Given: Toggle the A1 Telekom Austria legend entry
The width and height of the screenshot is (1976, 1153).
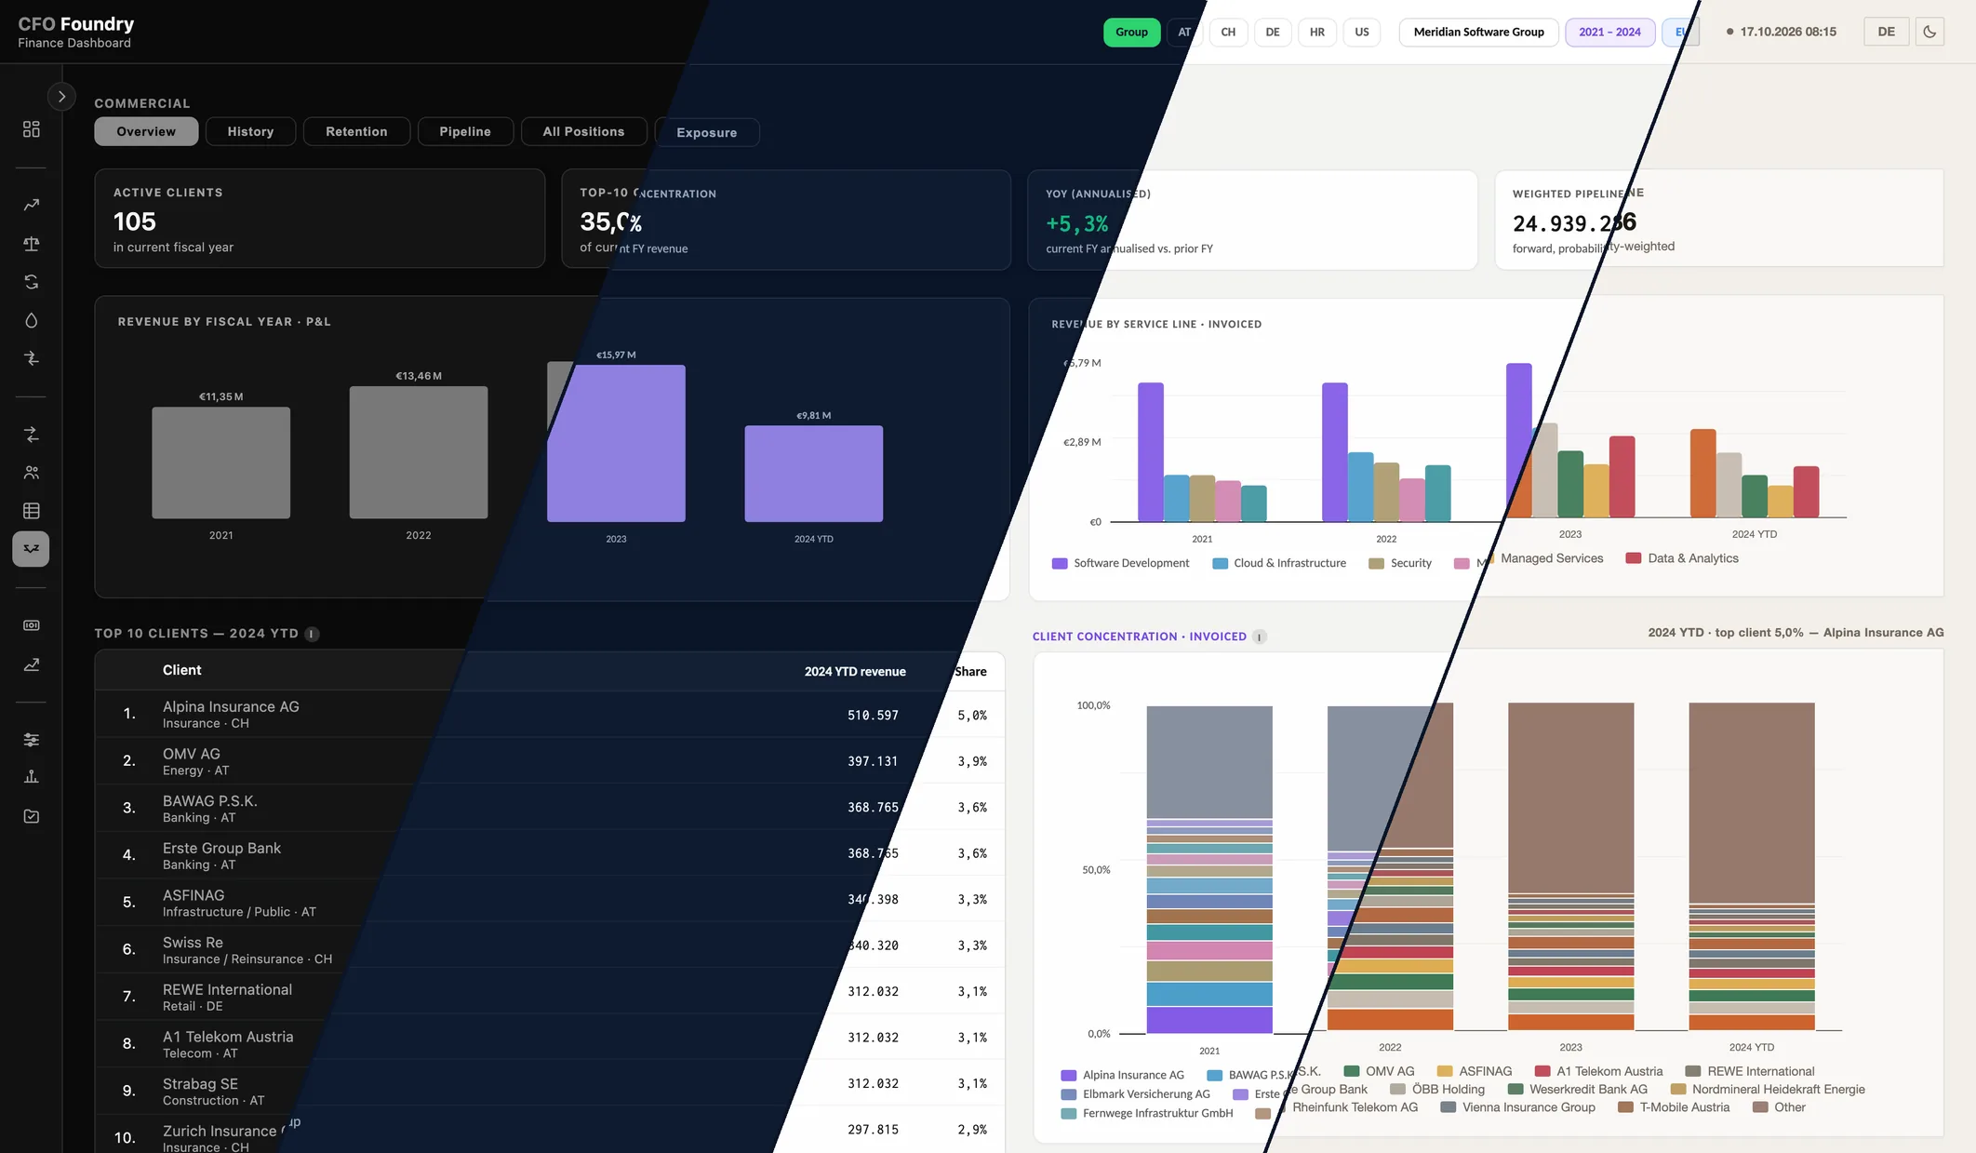Looking at the screenshot, I should point(1598,1071).
